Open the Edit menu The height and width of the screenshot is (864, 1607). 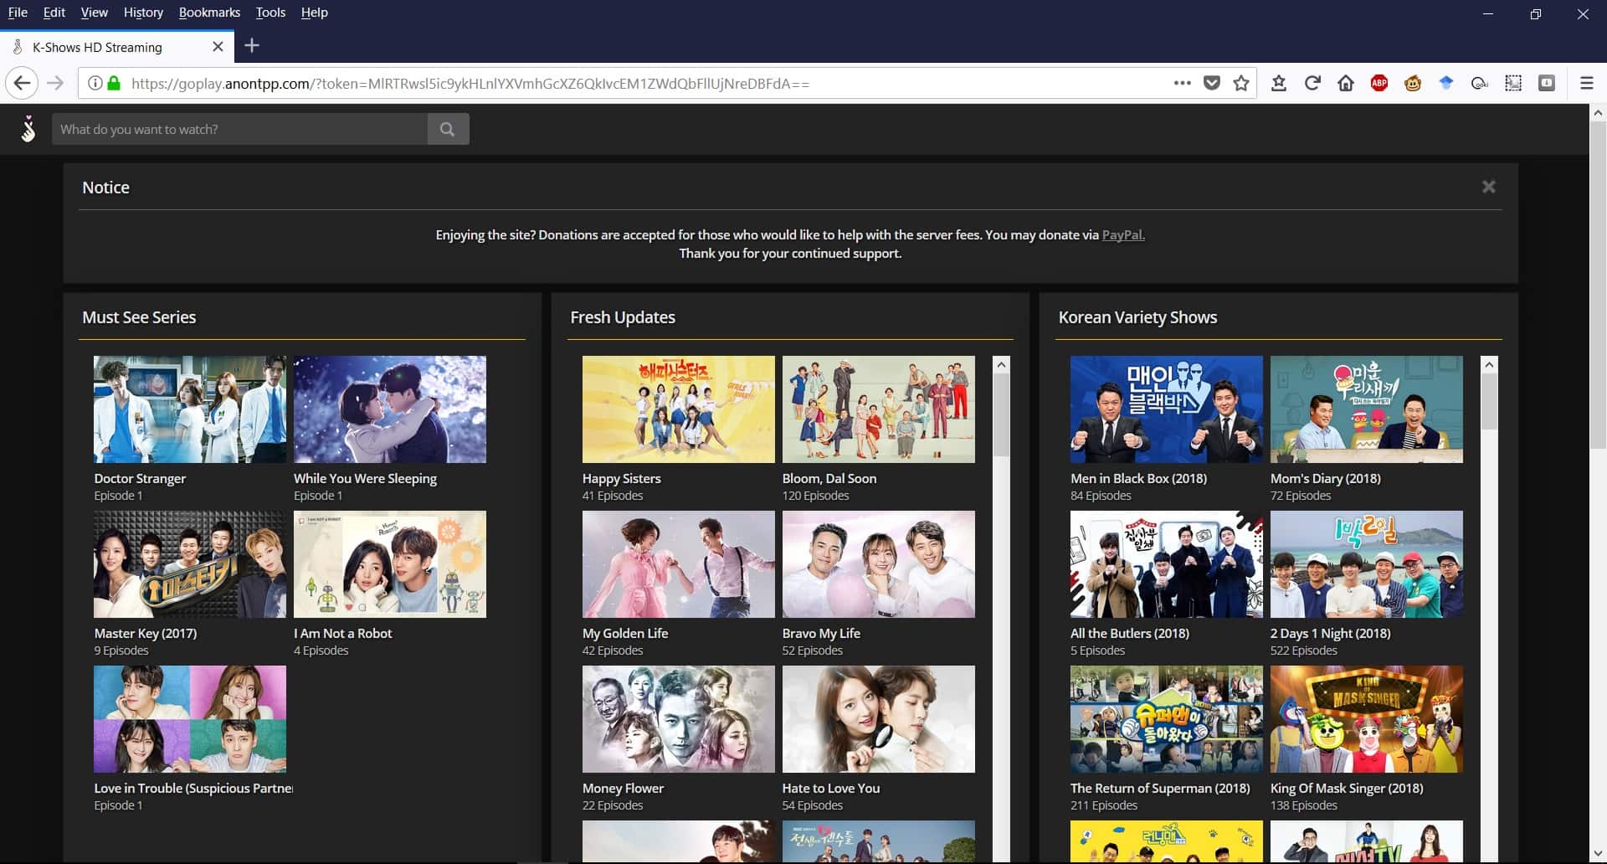point(54,13)
